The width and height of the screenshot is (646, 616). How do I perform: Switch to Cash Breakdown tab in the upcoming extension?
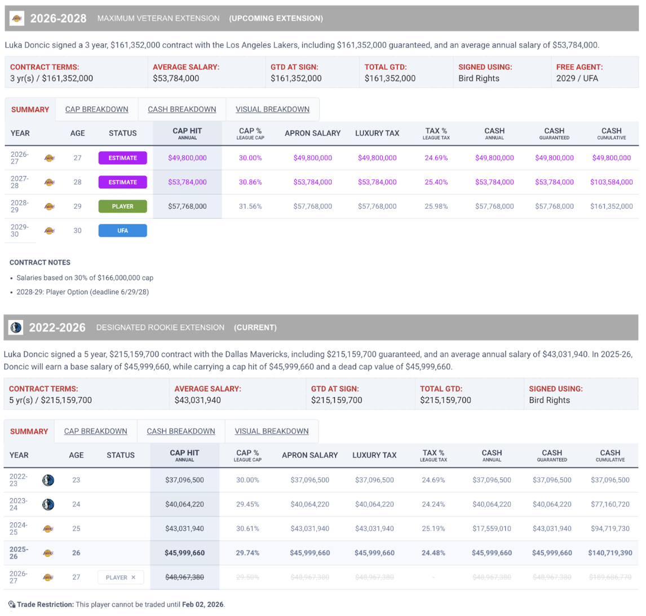coord(182,109)
